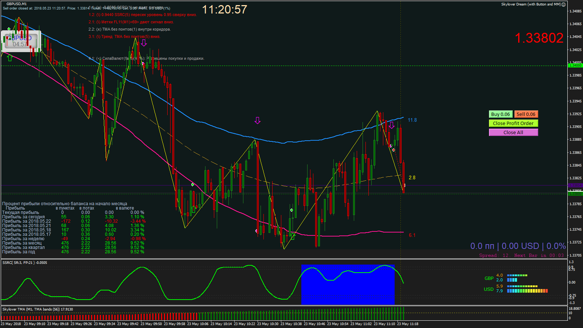Select the magenta down arrow near blue line label 11.8

point(392,125)
